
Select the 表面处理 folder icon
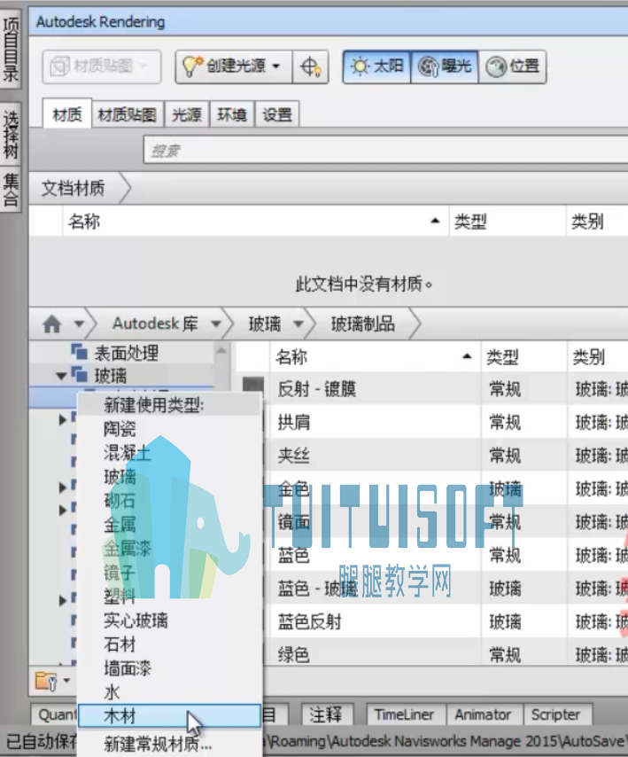point(79,351)
